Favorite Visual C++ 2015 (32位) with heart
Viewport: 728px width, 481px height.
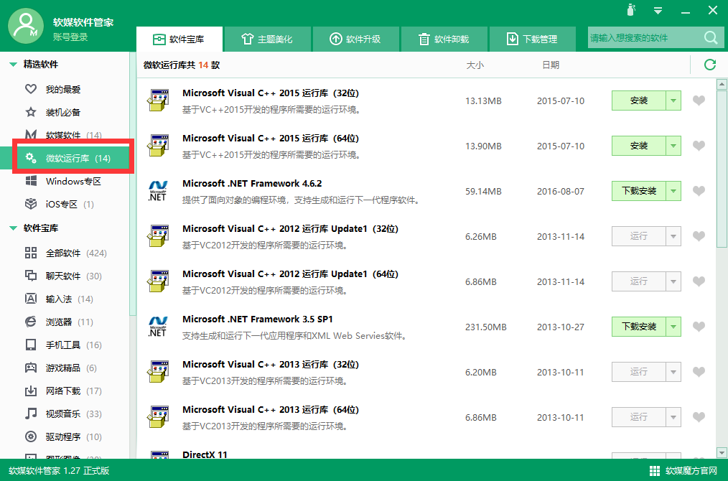click(699, 101)
